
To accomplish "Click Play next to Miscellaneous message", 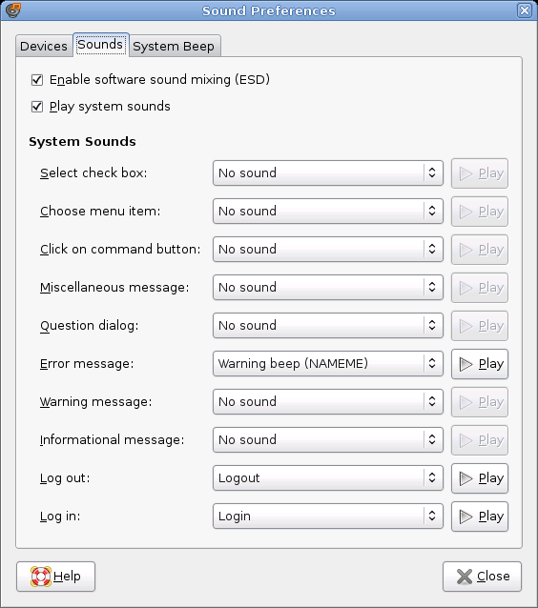I will pyautogui.click(x=480, y=288).
